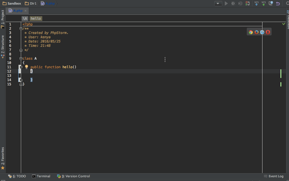
Task: Click the intention lightbulb on line 11
Action: [x=27, y=67]
